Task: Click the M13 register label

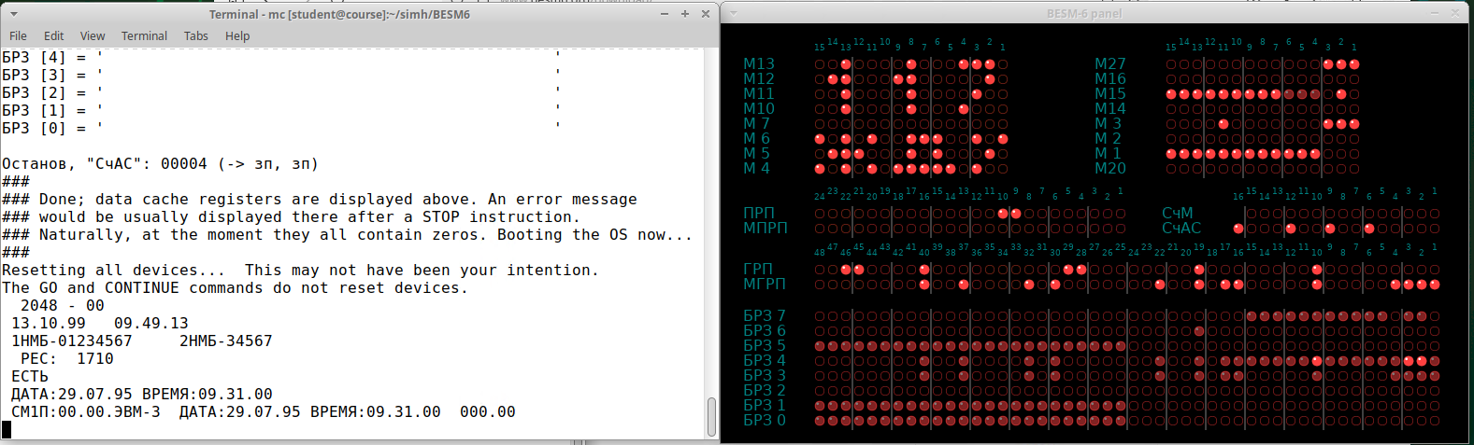Action: (x=758, y=64)
